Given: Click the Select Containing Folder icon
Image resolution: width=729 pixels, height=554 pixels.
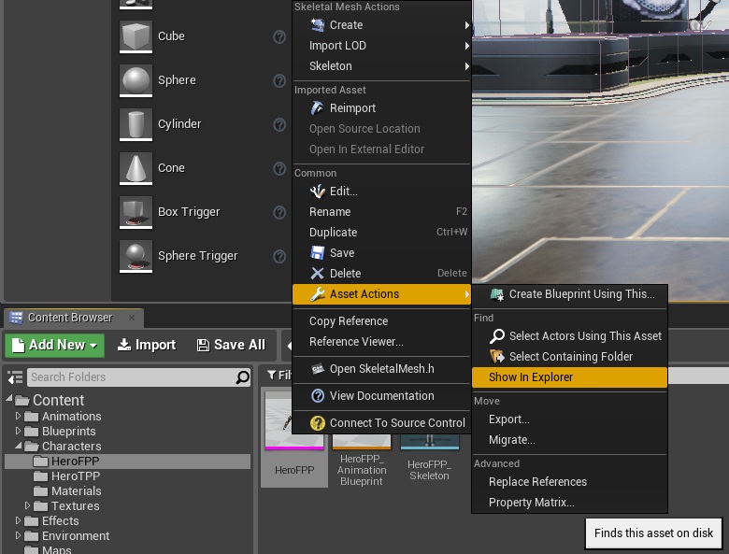Looking at the screenshot, I should click(x=497, y=357).
